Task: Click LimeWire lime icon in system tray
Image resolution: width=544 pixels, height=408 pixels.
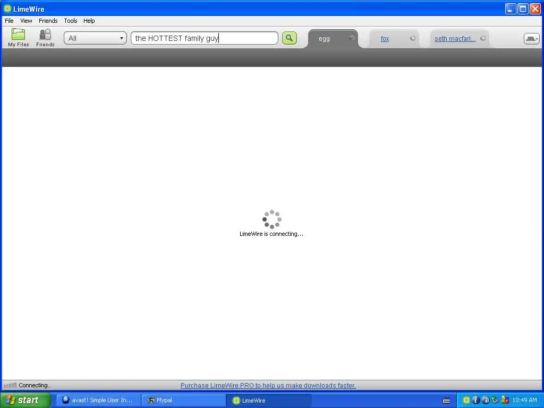Action: (x=466, y=401)
